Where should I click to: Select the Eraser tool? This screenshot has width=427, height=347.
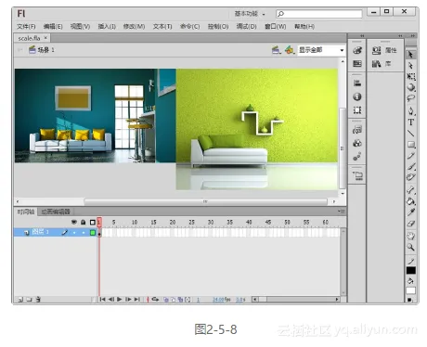pyautogui.click(x=410, y=224)
